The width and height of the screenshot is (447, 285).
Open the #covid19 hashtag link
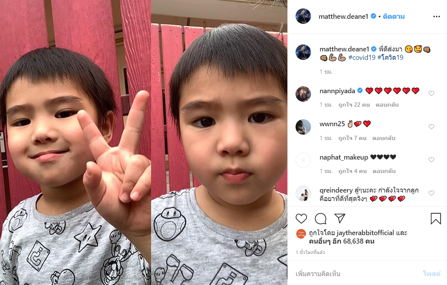[362, 58]
